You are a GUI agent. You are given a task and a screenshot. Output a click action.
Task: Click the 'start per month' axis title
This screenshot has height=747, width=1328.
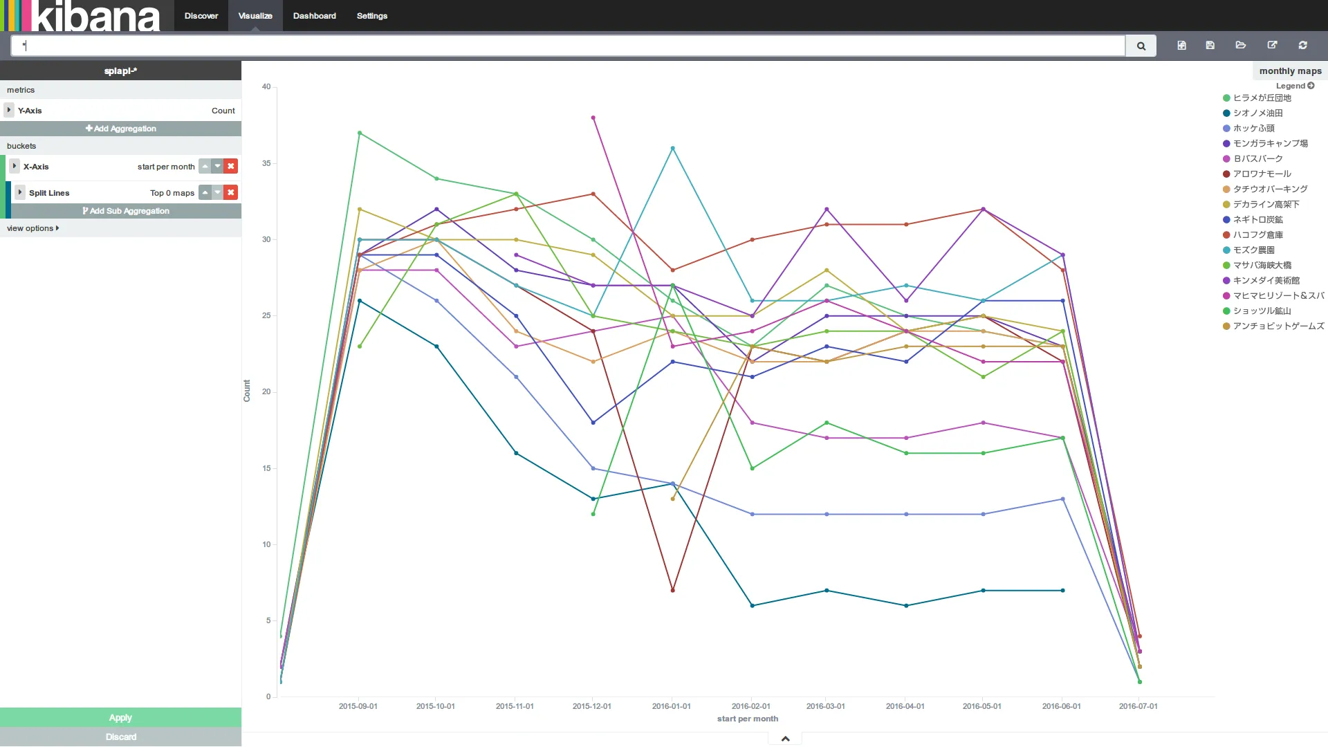click(748, 719)
